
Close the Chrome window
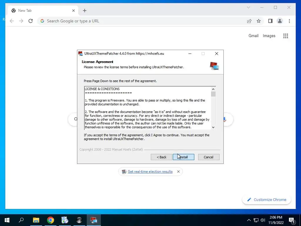289,7
